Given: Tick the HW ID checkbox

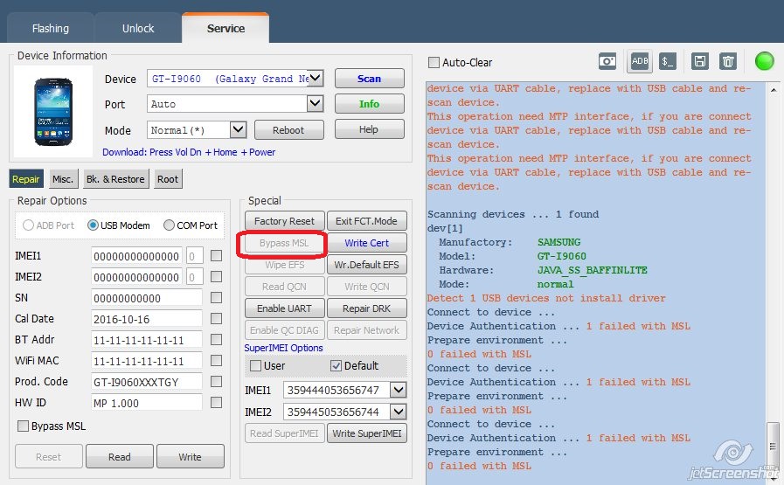Looking at the screenshot, I should point(216,403).
